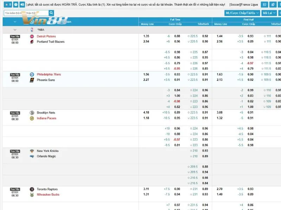Click the speaker announcement icon
Image resolution: width=281 pixels, height=210 pixels.
[x=22, y=5]
